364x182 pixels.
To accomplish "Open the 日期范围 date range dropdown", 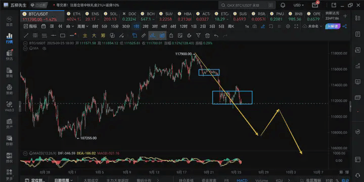I will (63, 180).
